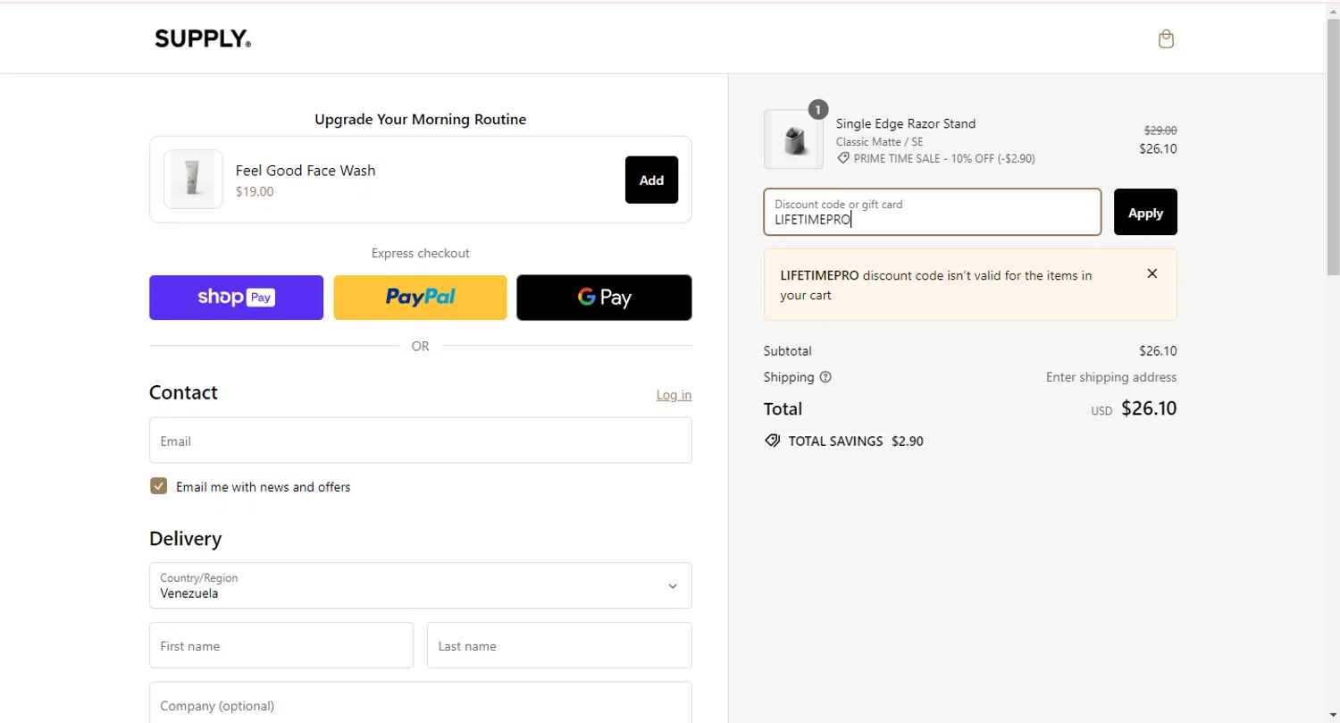
Task: Click the Last name field
Action: coord(559,645)
